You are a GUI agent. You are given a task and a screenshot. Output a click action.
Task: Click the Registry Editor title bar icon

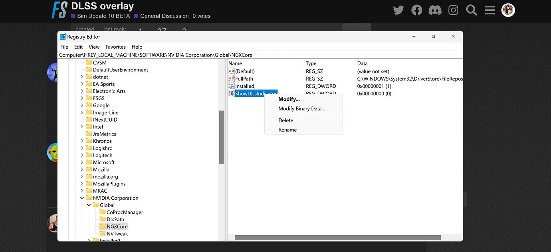tap(63, 36)
